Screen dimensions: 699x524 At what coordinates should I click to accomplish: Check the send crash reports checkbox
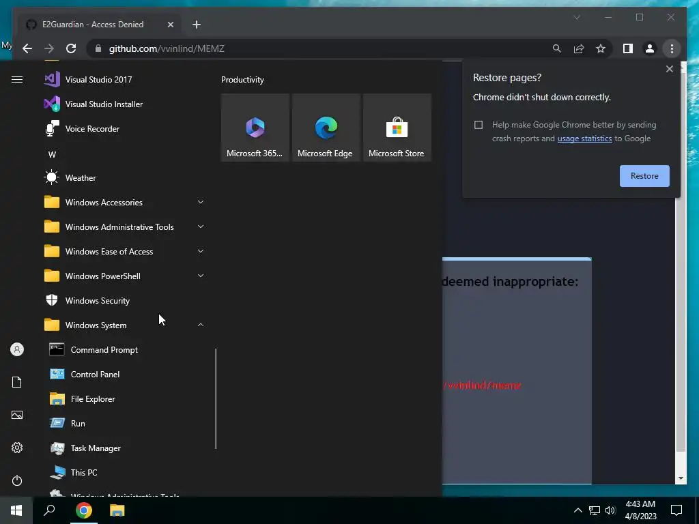pyautogui.click(x=479, y=125)
